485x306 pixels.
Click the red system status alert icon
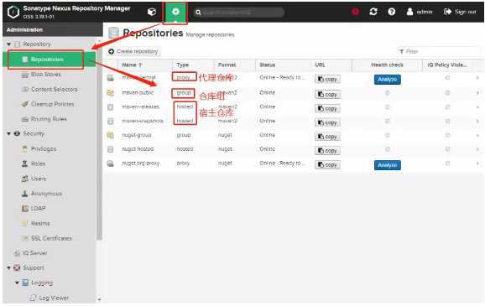coord(356,12)
